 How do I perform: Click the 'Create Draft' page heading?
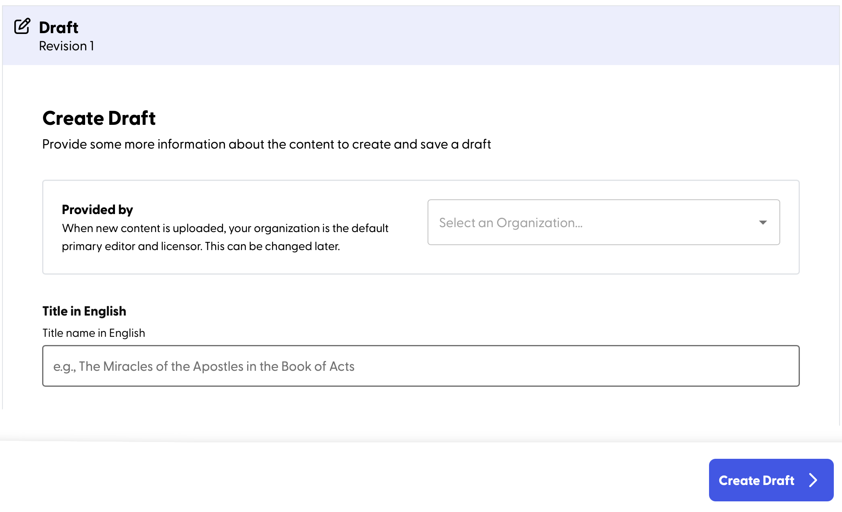pos(99,118)
